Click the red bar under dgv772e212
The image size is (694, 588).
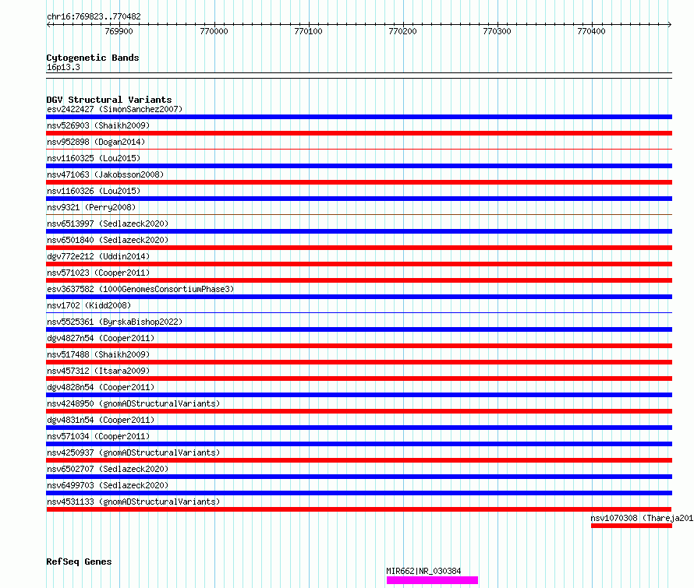359,264
